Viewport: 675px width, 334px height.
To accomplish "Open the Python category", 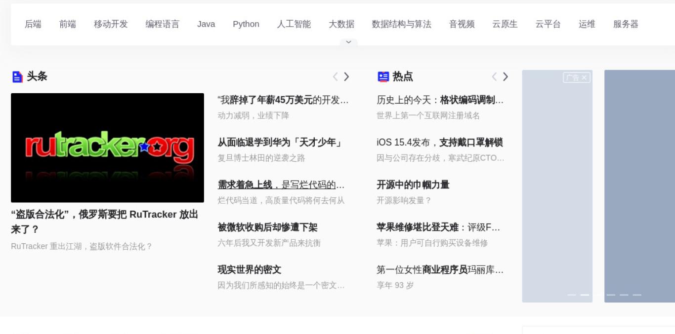I will (246, 24).
